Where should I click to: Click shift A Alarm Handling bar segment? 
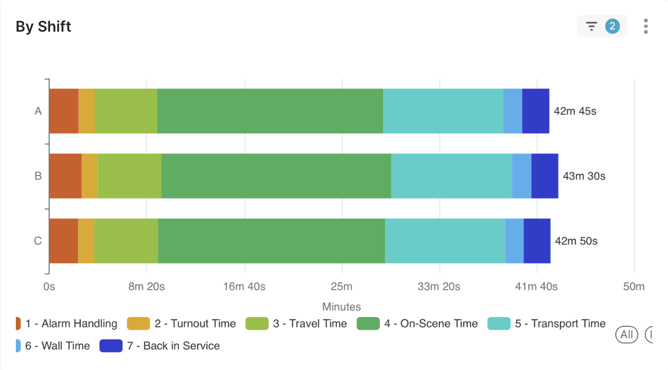tap(64, 111)
